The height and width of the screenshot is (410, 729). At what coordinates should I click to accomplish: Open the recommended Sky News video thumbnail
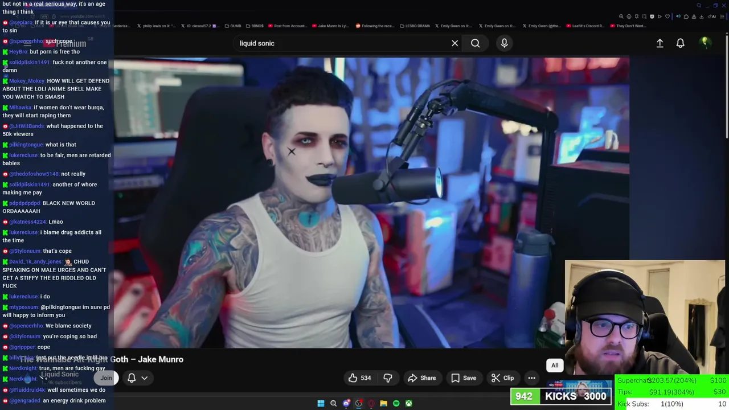[x=579, y=388]
